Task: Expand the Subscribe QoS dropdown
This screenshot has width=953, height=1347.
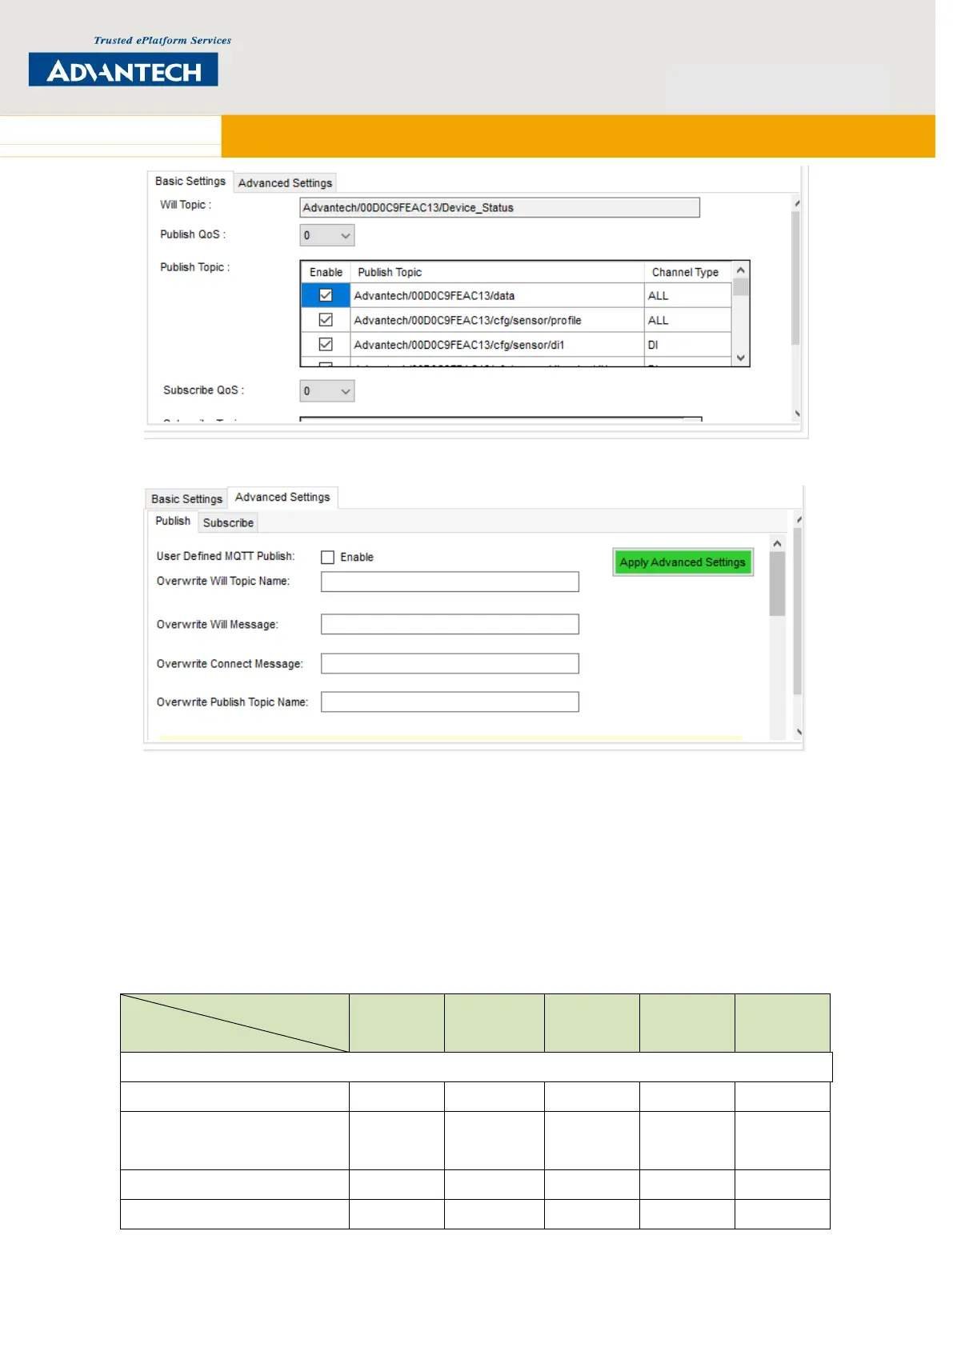Action: [x=327, y=391]
